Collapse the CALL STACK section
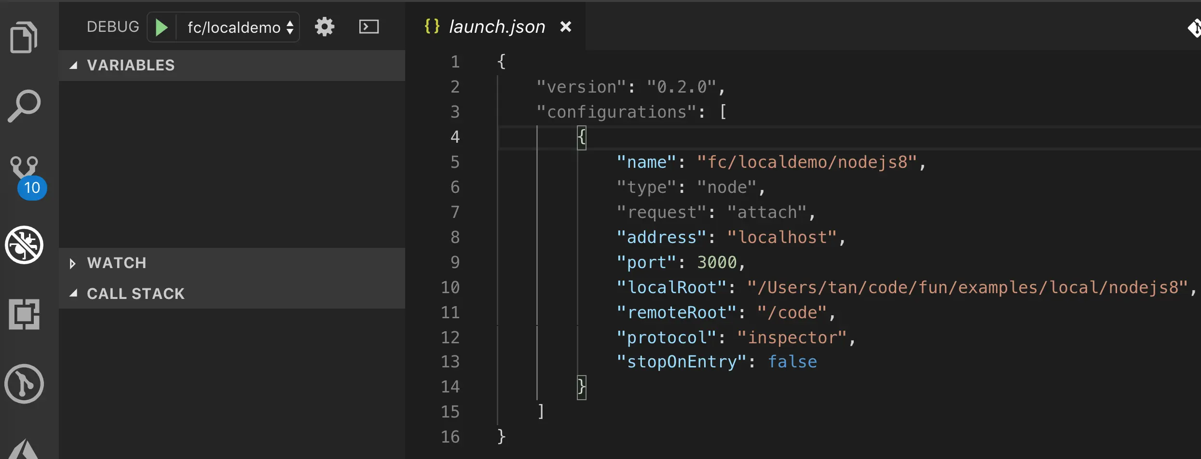 click(x=232, y=293)
